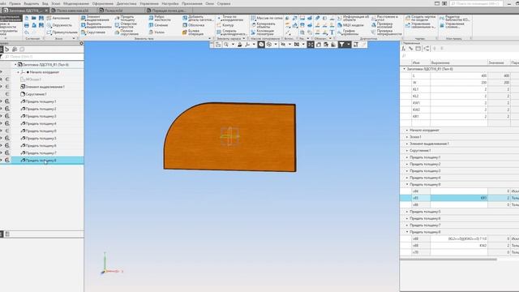This screenshot has height=292, width=519.
Task: Click the Print icon in quick-access block
Action: point(27,25)
